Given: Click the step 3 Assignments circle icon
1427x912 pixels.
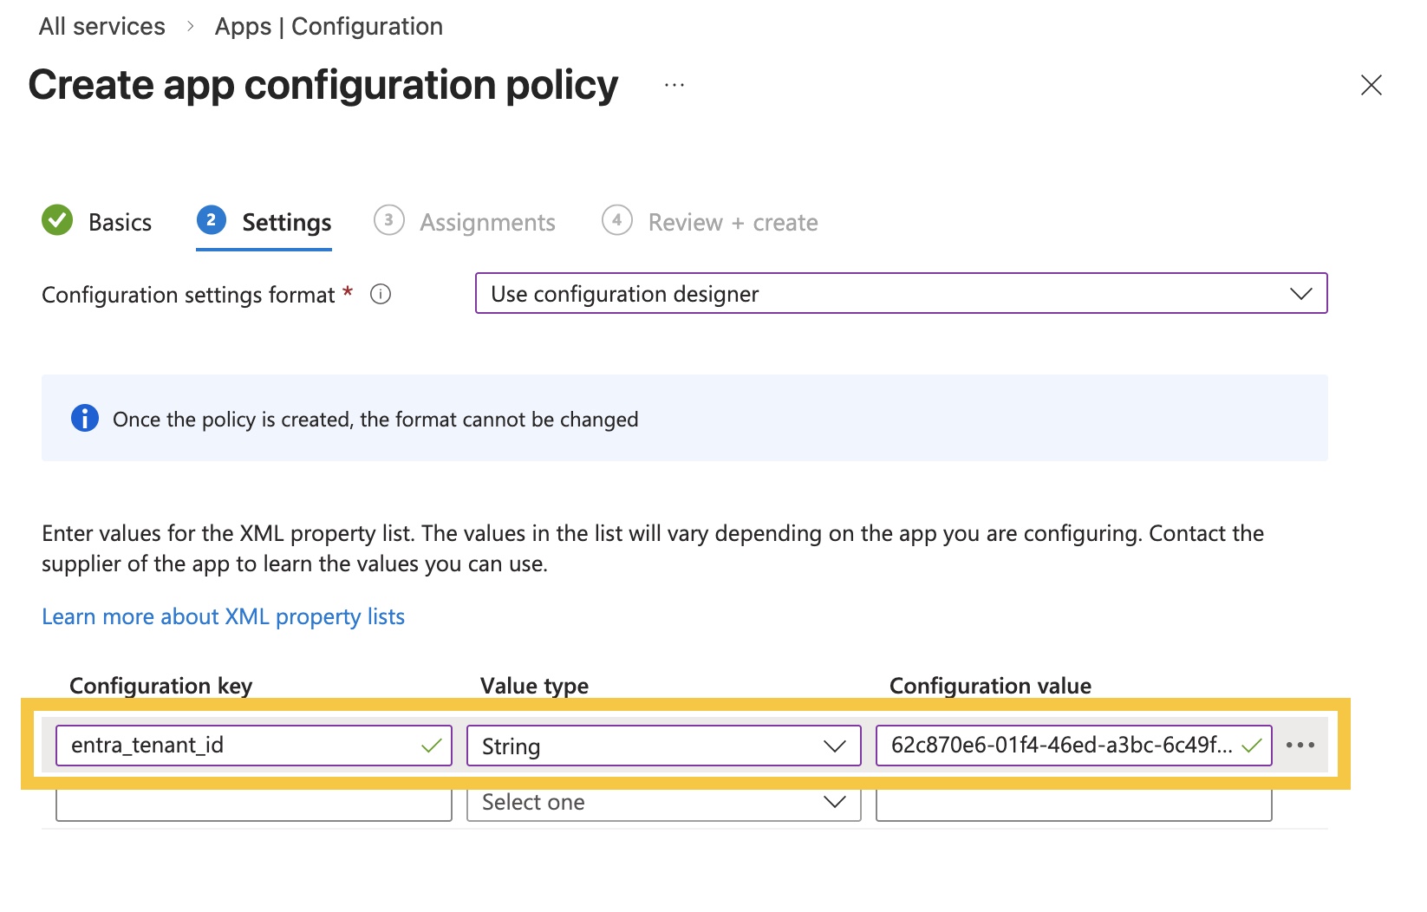Looking at the screenshot, I should [x=388, y=221].
